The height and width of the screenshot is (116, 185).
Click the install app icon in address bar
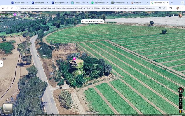(x=160, y=8)
